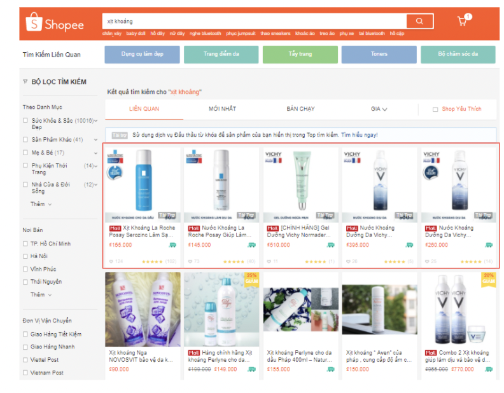Check Giao Hàng Nhanh shipping option
This screenshot has width=504, height=393.
pos(25,347)
